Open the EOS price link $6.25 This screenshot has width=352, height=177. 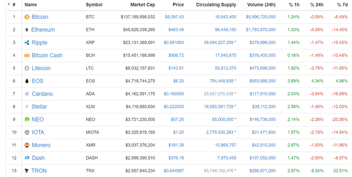click(178, 81)
